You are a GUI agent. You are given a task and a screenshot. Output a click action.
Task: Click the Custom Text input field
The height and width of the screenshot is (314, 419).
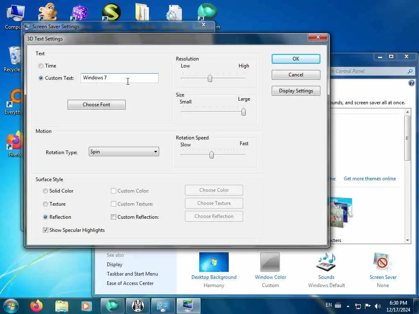tap(119, 78)
